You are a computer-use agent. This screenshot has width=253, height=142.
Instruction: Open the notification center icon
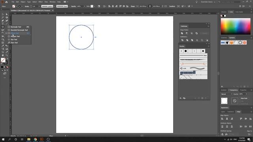(x=249, y=139)
